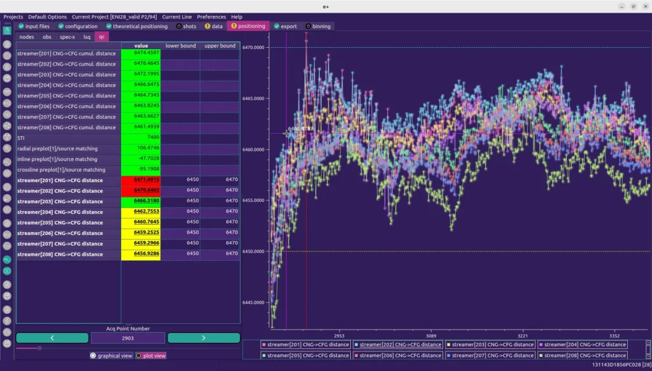Image resolution: width=652 pixels, height=371 pixels.
Task: Open the Current Line menu
Action: (x=177, y=17)
